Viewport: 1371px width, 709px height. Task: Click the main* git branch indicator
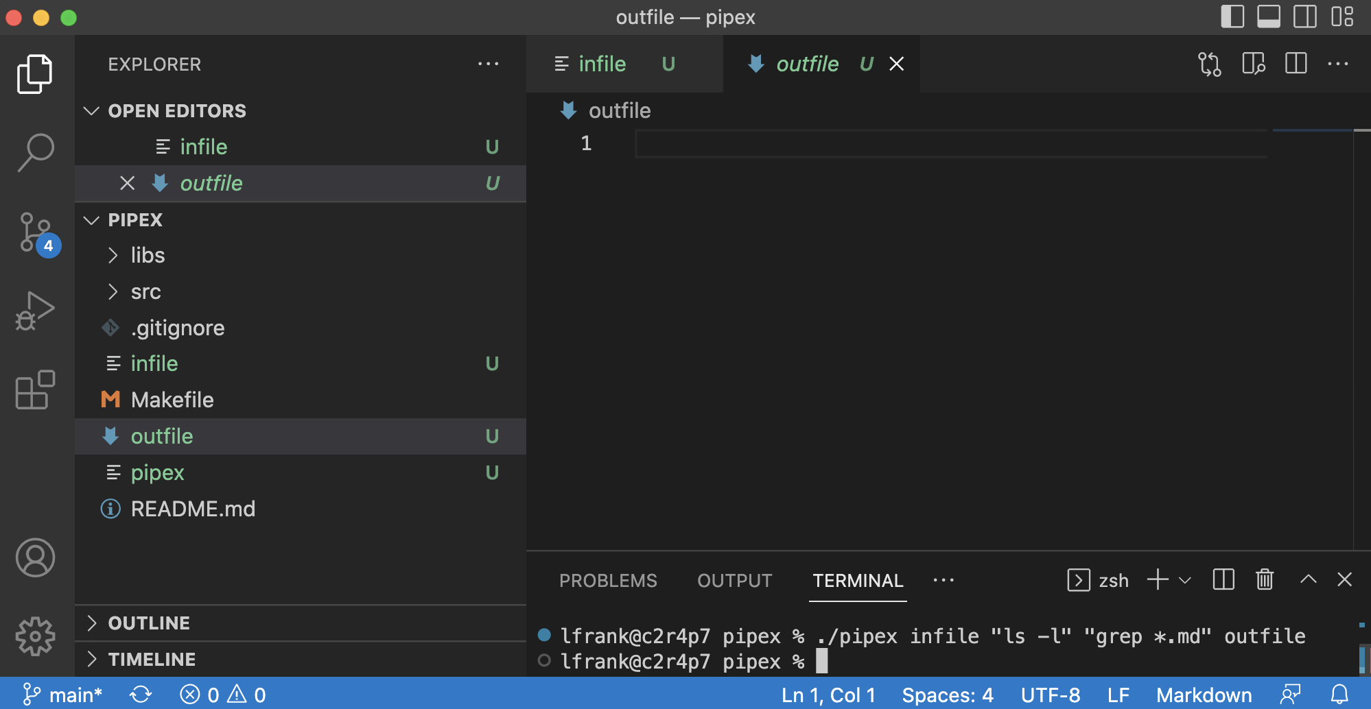pyautogui.click(x=62, y=695)
